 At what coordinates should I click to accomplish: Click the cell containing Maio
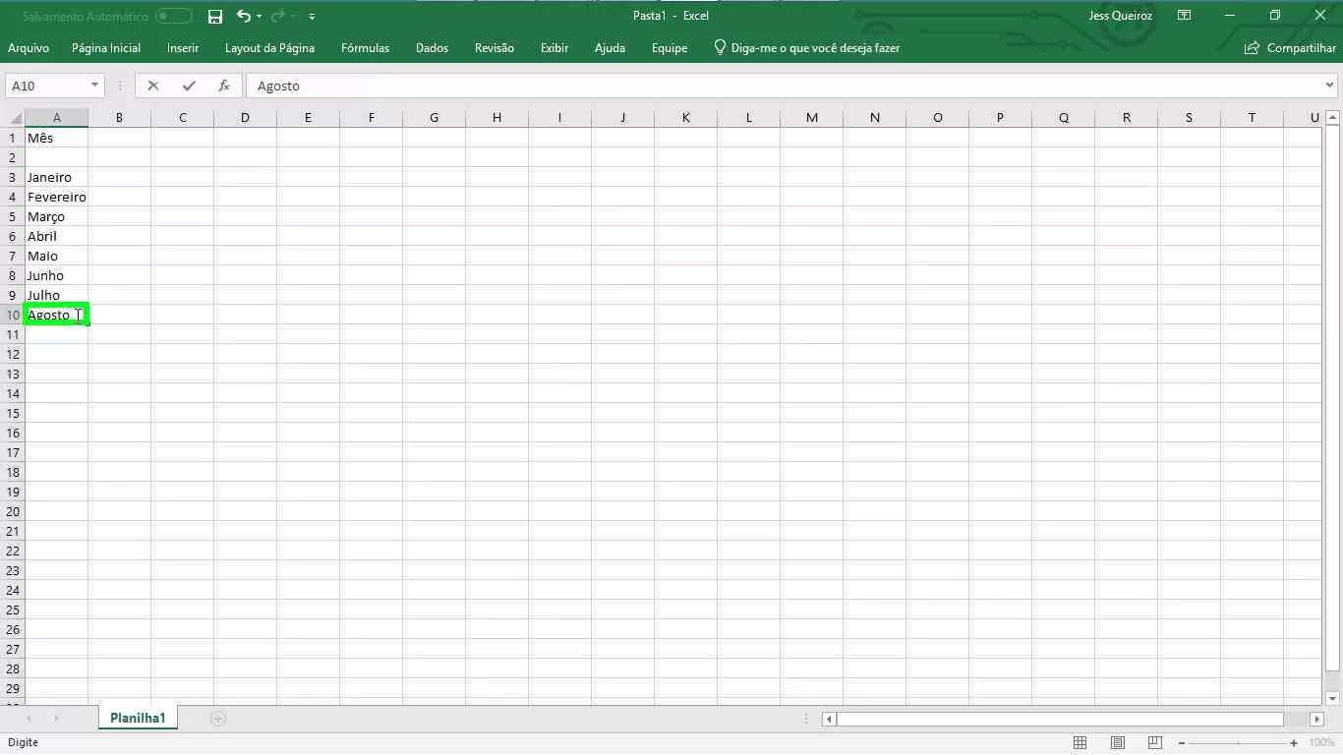click(56, 256)
